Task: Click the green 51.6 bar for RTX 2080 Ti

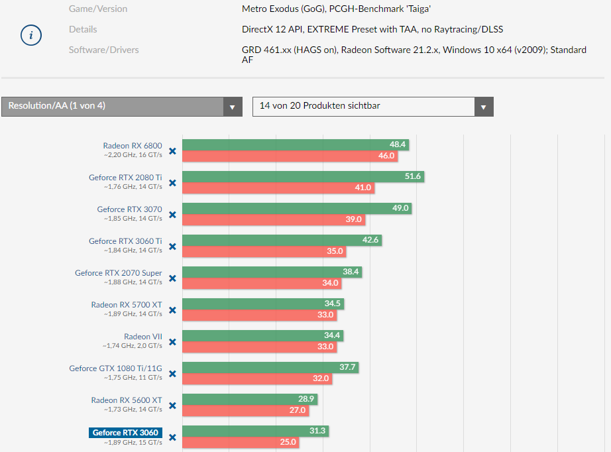Action: tap(303, 176)
